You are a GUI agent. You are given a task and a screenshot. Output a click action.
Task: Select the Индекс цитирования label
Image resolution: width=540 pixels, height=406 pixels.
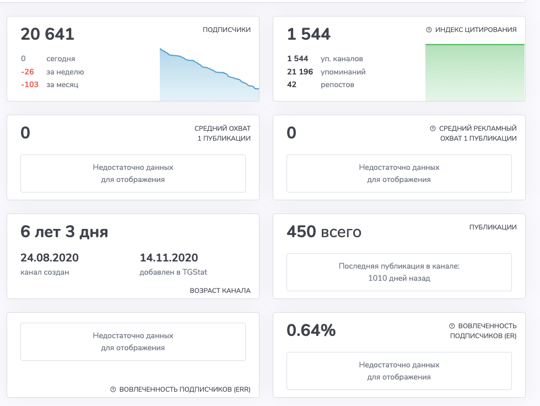pyautogui.click(x=476, y=30)
